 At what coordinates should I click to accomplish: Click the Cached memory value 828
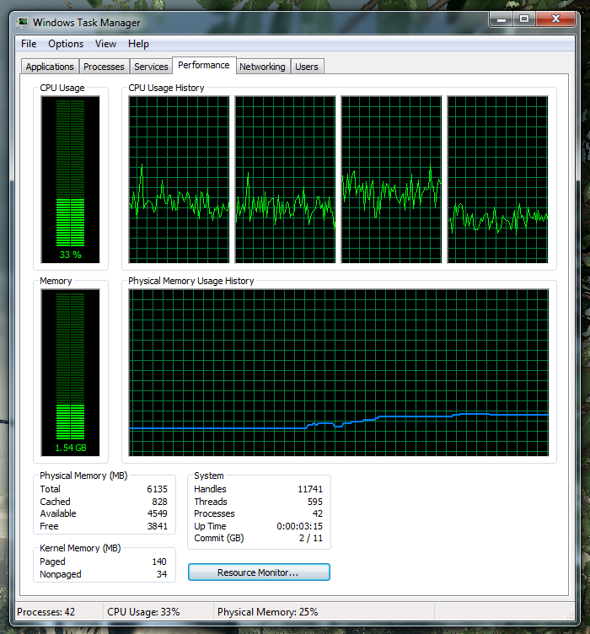(159, 502)
